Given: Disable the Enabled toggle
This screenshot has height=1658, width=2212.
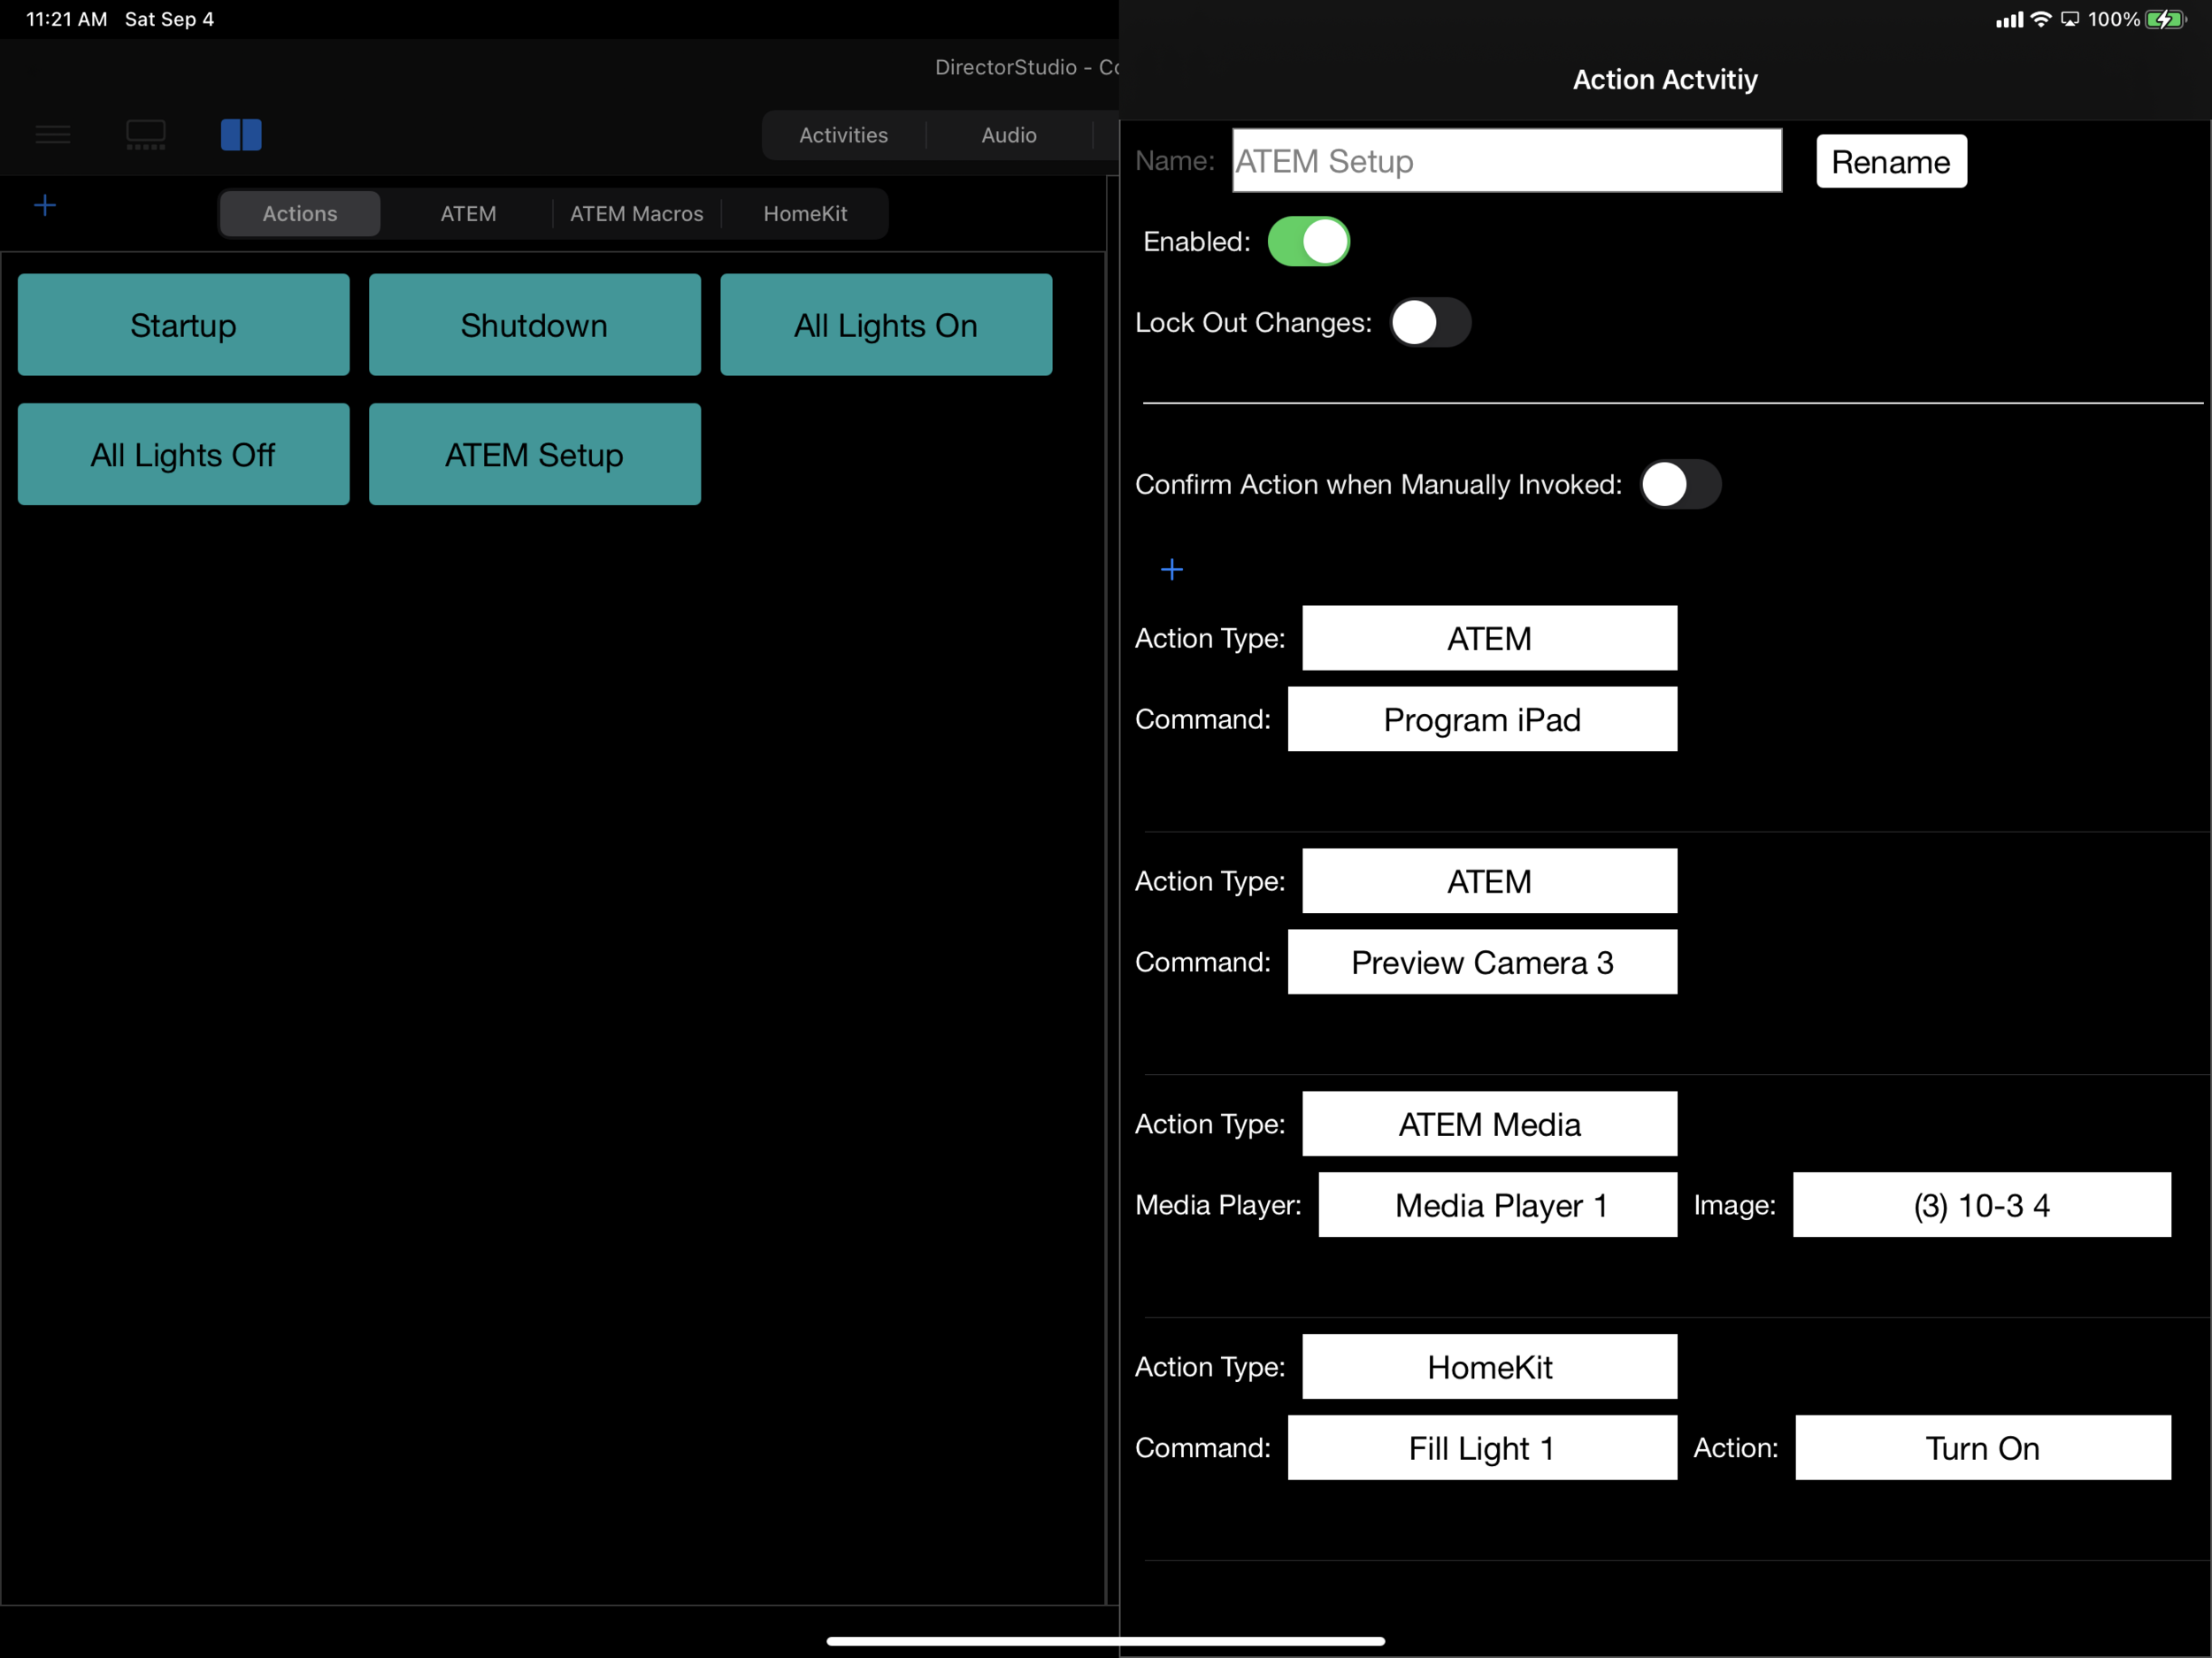Looking at the screenshot, I should 1309,241.
